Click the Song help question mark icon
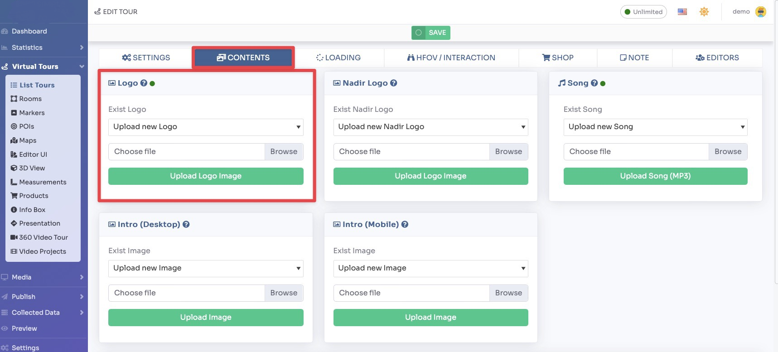 point(594,83)
